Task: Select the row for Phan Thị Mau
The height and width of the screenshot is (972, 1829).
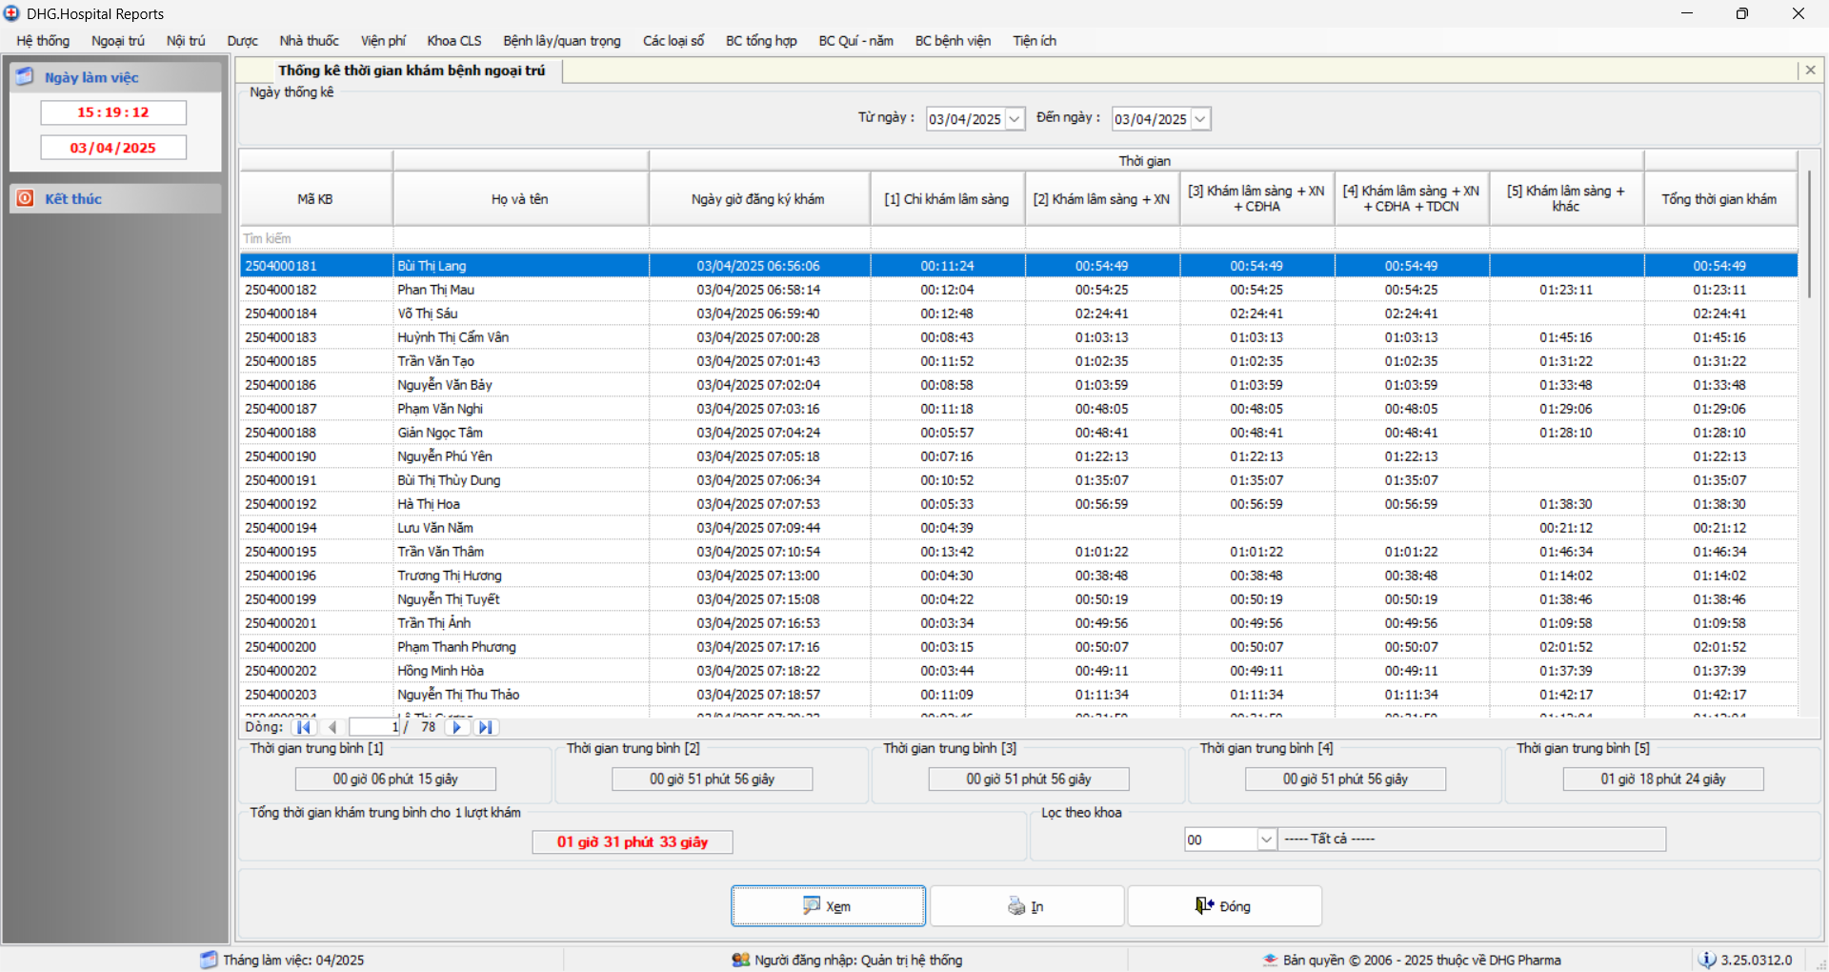Action: pyautogui.click(x=1018, y=290)
